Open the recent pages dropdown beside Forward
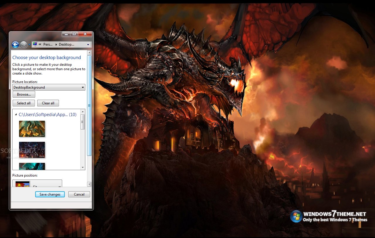The width and height of the screenshot is (375, 238). point(29,45)
